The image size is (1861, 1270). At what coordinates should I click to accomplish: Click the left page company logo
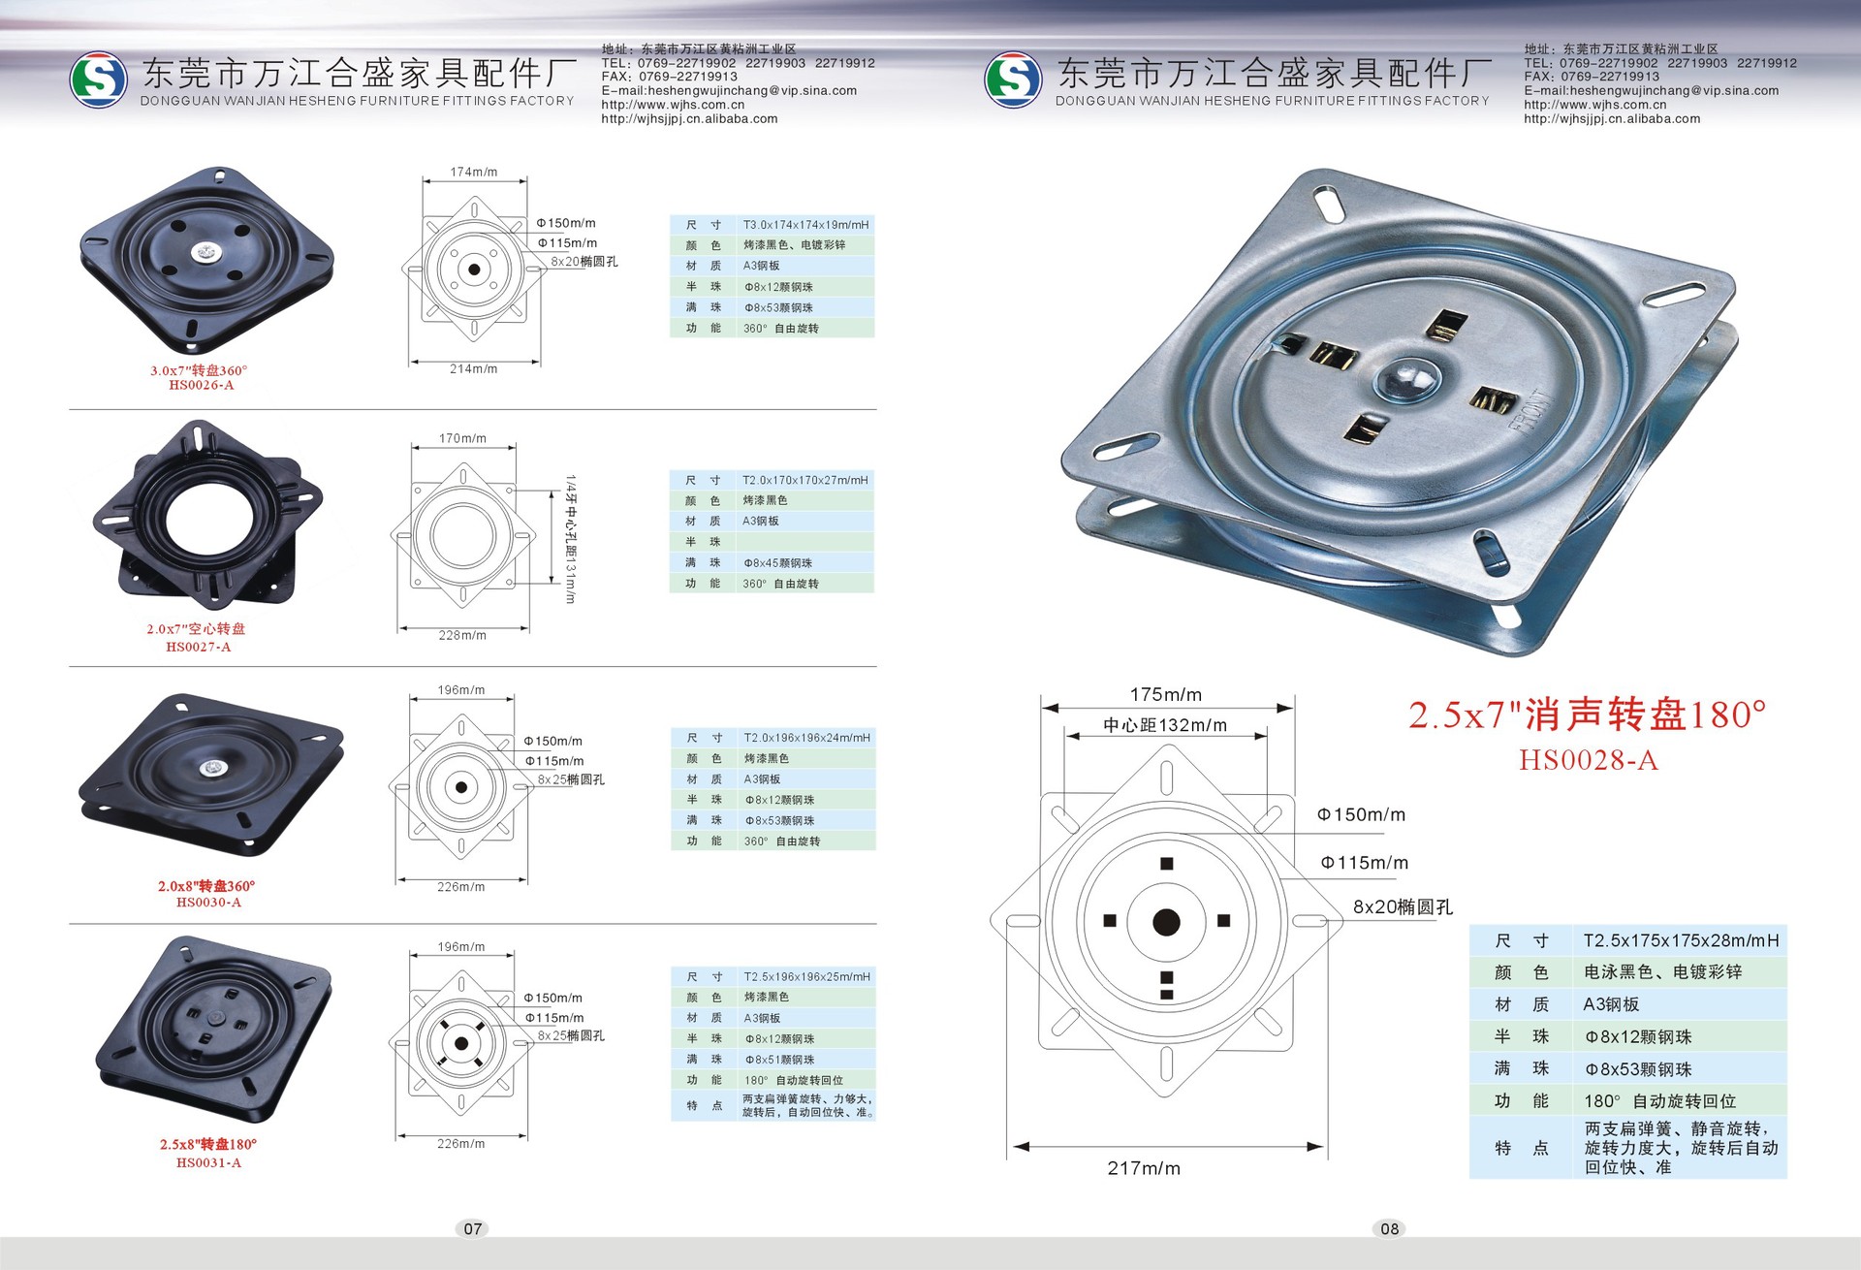(99, 79)
